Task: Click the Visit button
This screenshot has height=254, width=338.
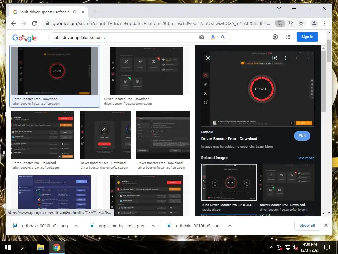Action: click(302, 136)
